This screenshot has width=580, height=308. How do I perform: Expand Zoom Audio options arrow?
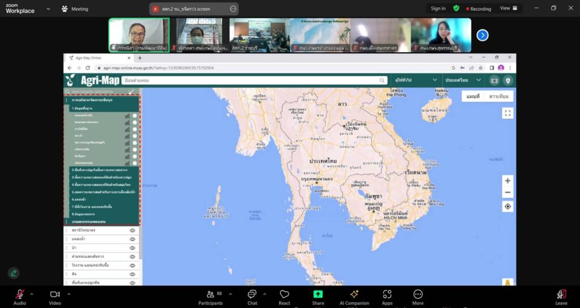(32, 294)
